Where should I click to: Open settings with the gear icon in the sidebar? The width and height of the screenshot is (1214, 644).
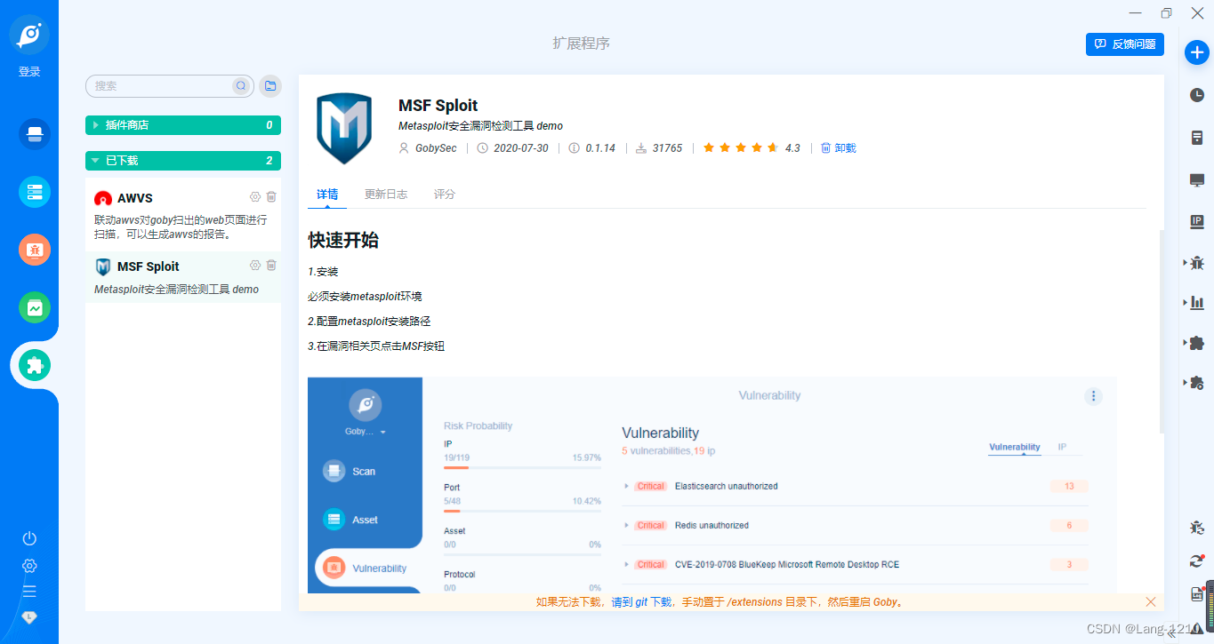pyautogui.click(x=29, y=566)
